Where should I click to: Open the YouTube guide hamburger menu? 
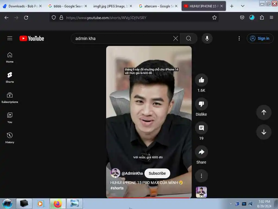tap(10, 38)
